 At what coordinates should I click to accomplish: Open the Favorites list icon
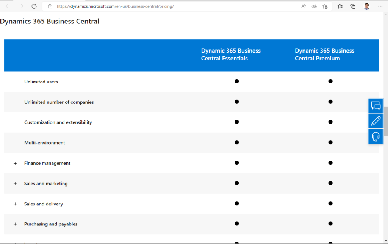coord(339,6)
